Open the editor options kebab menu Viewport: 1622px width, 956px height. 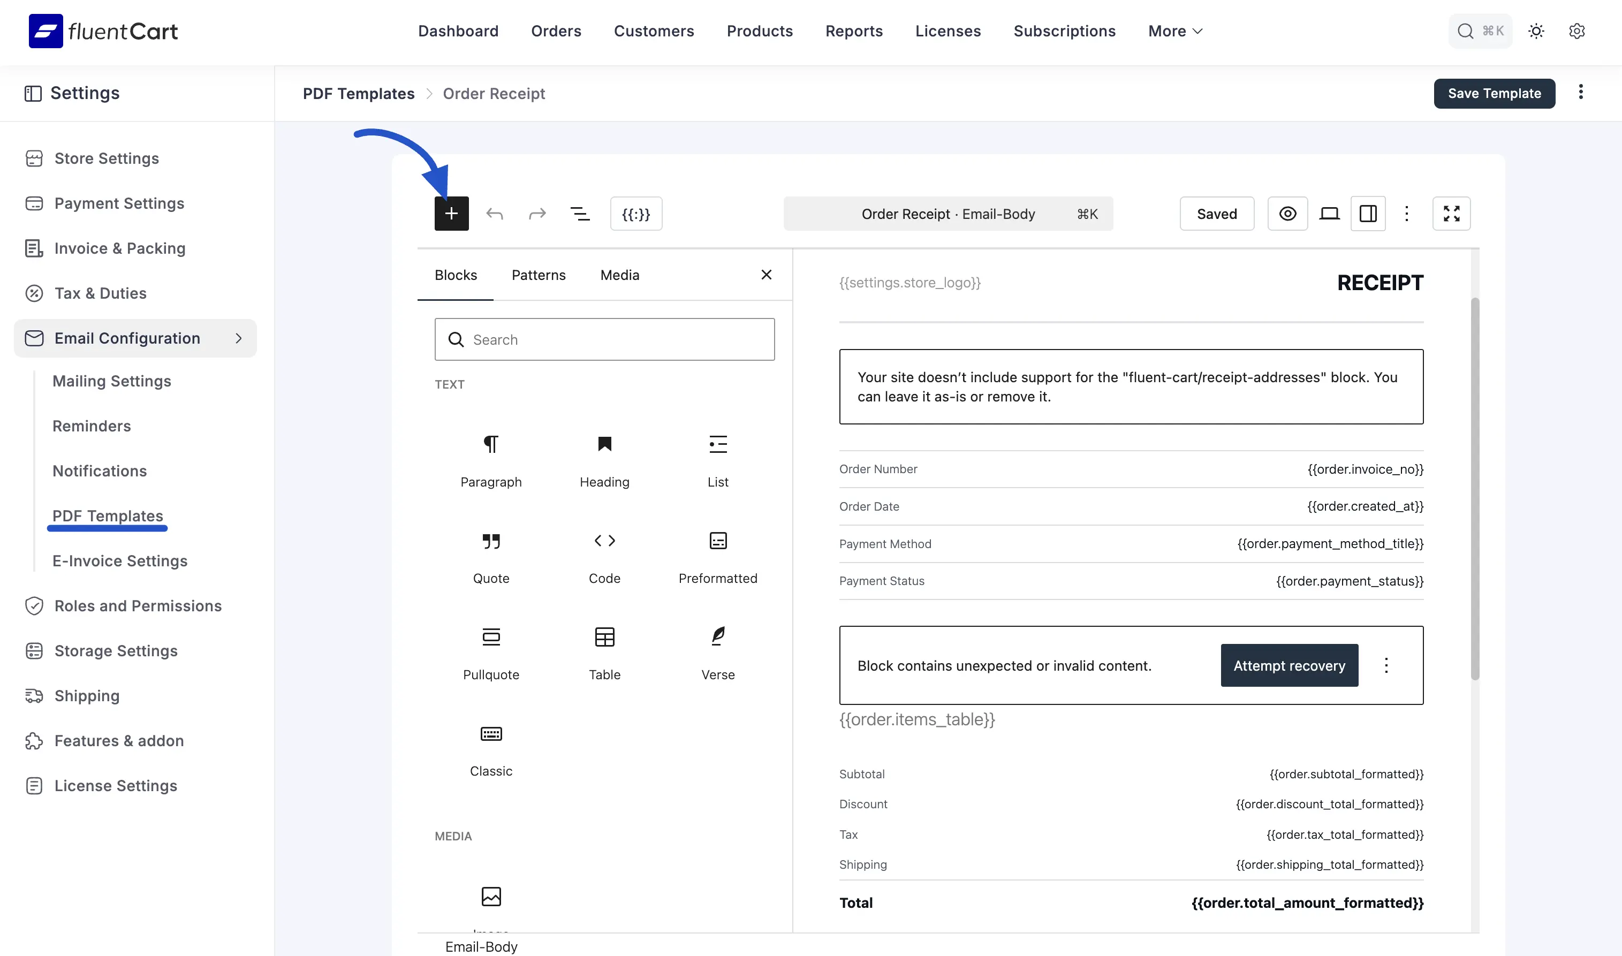click(1407, 213)
